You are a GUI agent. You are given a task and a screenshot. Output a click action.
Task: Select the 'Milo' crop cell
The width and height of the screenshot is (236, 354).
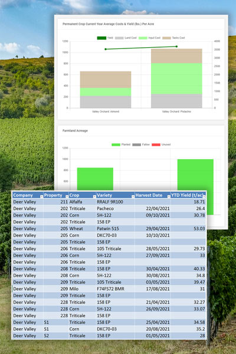[82, 289]
